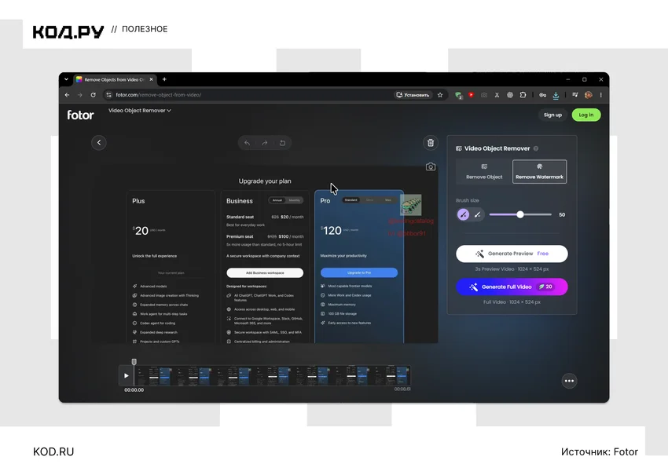Bookmark this page with the star icon
Screen dimensions: 668x475
click(440, 95)
